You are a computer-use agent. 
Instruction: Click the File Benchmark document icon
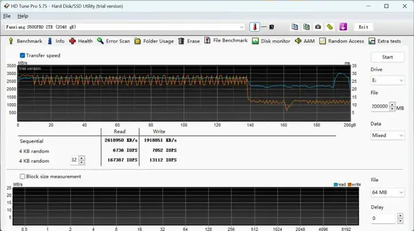point(207,40)
